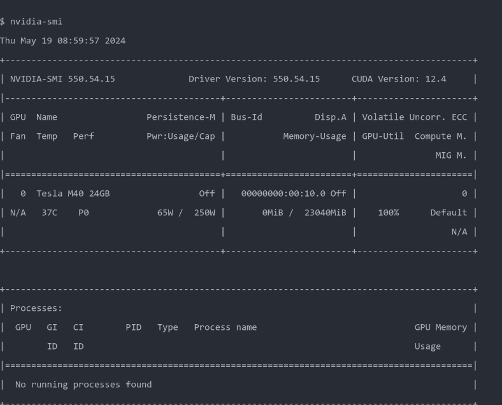Click the 65W power usage value
The width and height of the screenshot is (502, 405).
coord(165,213)
